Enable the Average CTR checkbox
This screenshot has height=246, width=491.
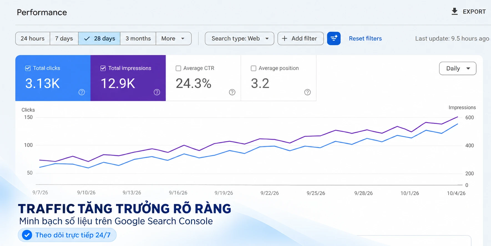178,68
